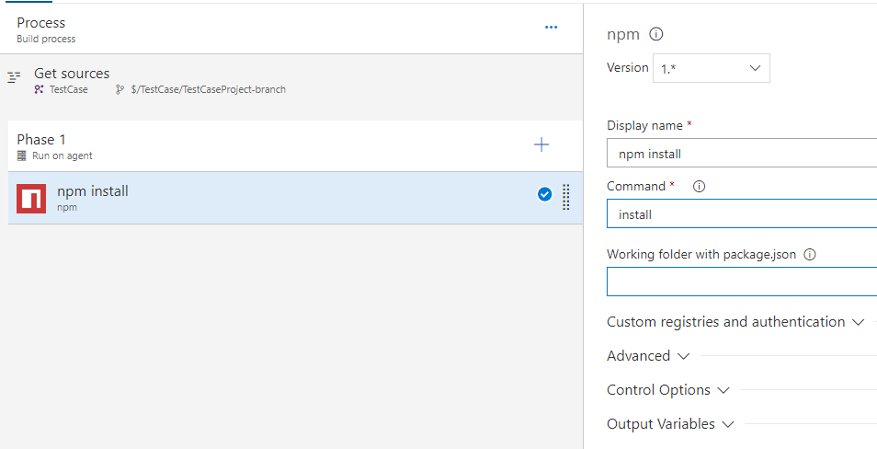
Task: Grab the drag handle on npm install task
Action: (x=566, y=197)
